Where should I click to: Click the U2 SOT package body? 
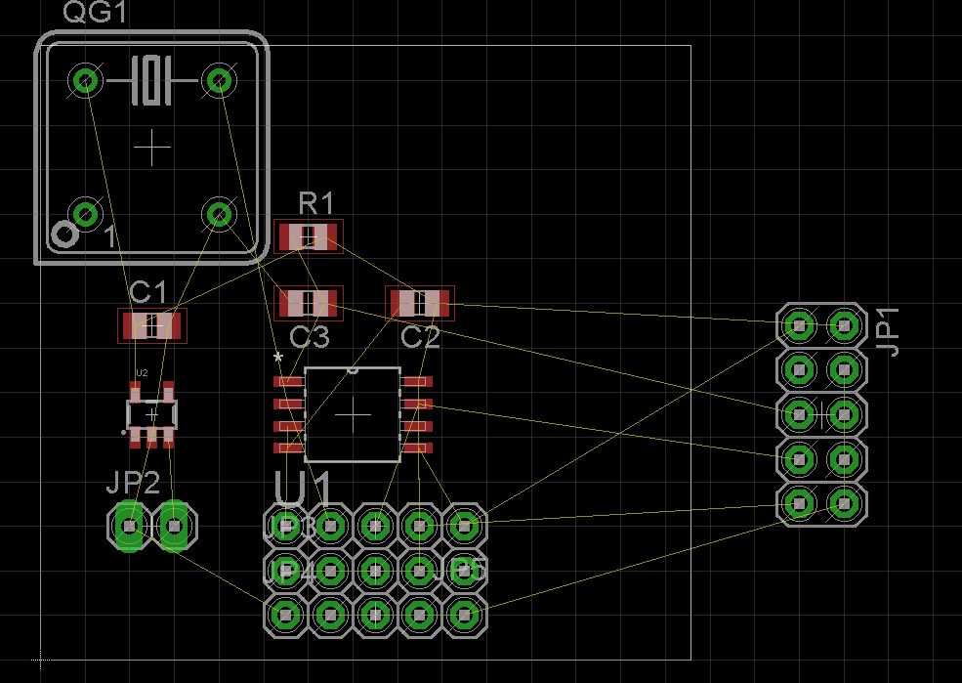click(151, 415)
